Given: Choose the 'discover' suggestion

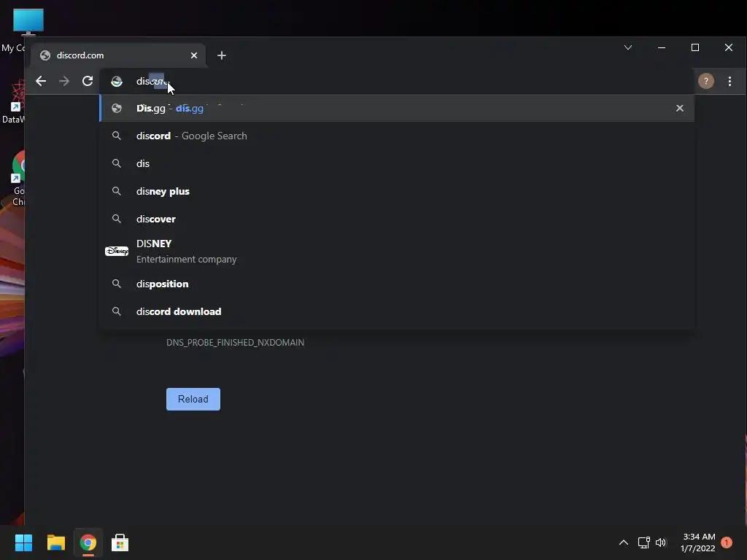Looking at the screenshot, I should pyautogui.click(x=396, y=219).
